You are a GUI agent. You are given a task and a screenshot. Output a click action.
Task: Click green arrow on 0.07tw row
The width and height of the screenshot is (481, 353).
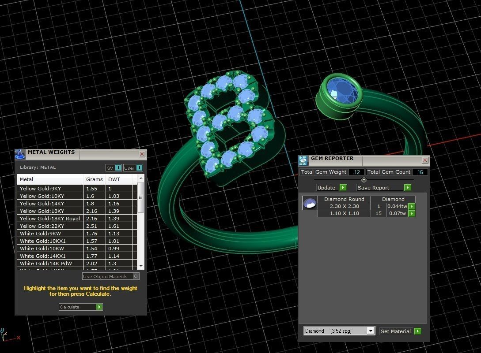(x=412, y=213)
